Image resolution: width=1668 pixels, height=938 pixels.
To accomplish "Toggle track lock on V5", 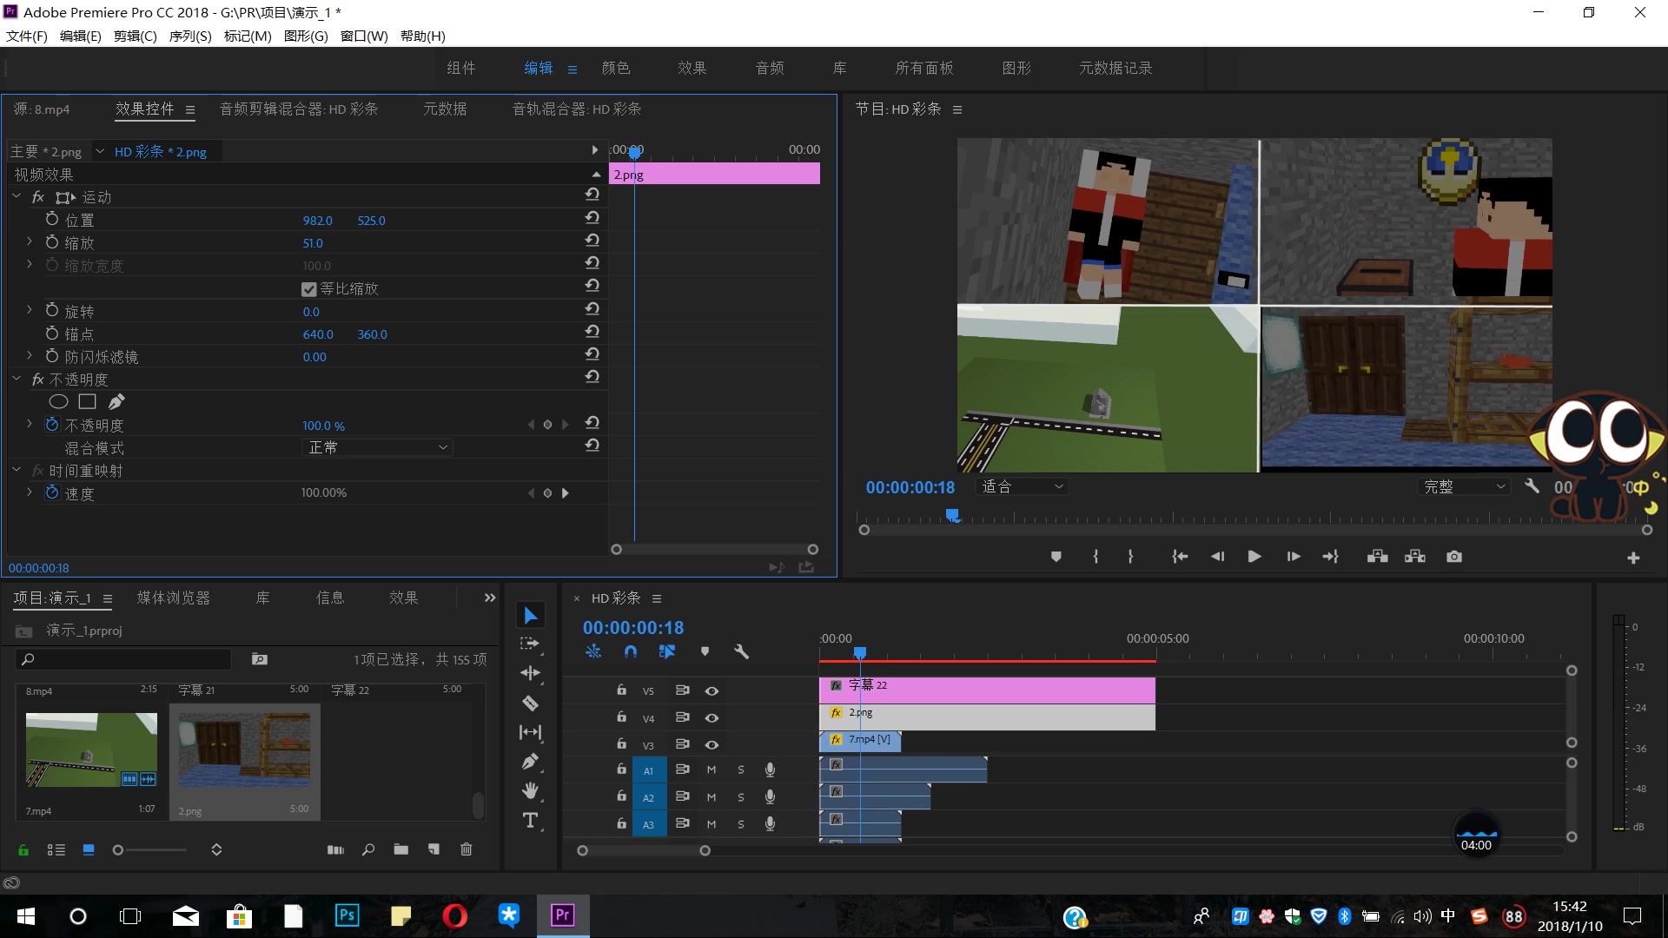I will tap(621, 690).
